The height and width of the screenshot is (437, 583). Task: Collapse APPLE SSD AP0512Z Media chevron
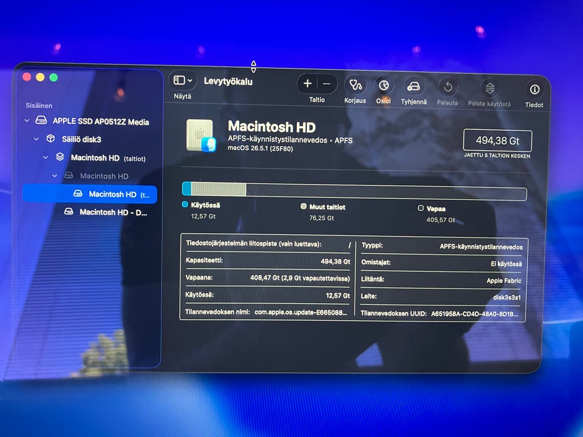[27, 120]
